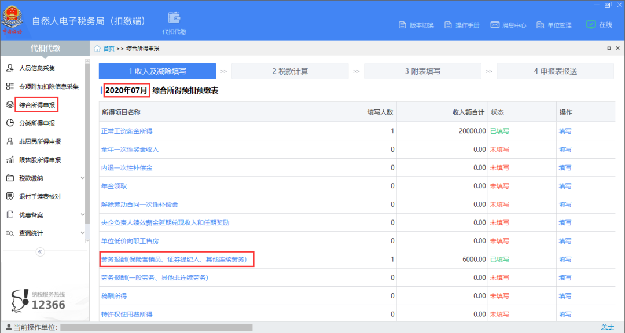Select step tab 4 申报表报送
Image resolution: width=625 pixels, height=333 pixels.
pyautogui.click(x=555, y=71)
